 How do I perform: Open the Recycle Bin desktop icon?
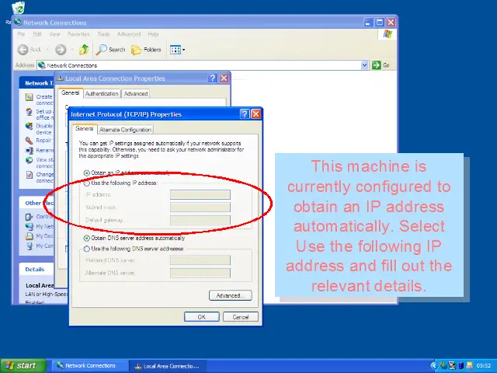coord(18,9)
